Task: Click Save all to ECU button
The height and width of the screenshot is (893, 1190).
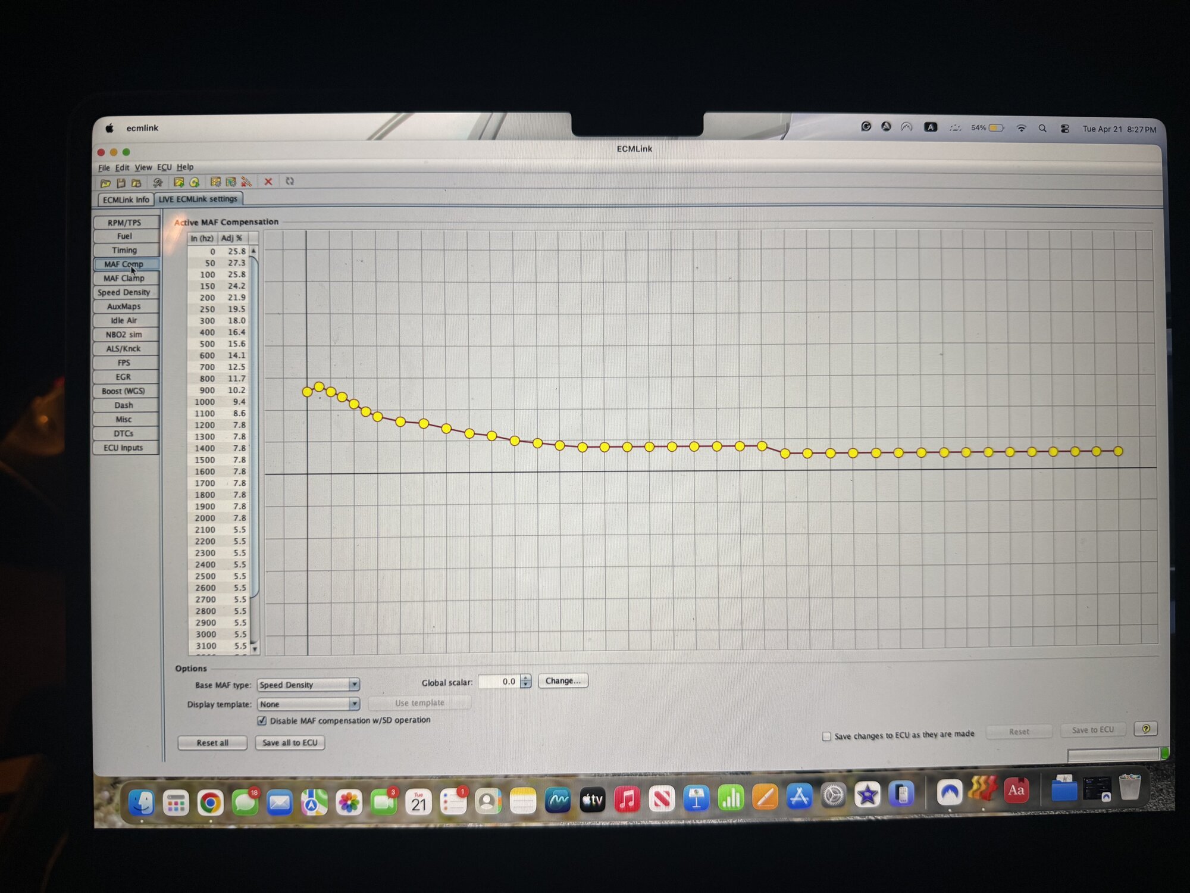Action: [x=290, y=743]
